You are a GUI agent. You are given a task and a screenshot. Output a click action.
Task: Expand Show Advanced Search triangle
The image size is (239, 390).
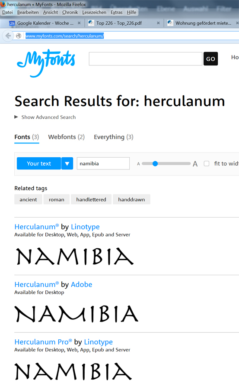(x=16, y=117)
